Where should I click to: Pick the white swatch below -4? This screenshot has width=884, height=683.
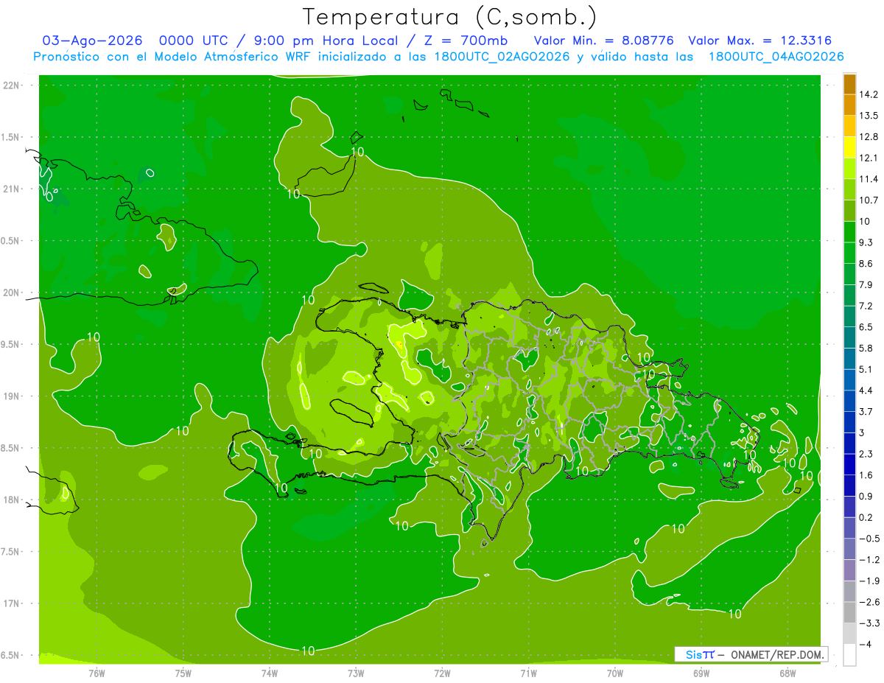849,655
